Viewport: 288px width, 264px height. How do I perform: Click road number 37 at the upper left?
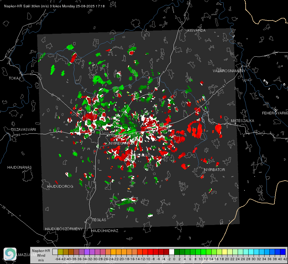9,50
